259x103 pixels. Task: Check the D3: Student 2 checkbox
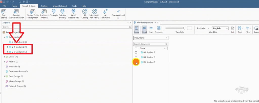point(136,52)
